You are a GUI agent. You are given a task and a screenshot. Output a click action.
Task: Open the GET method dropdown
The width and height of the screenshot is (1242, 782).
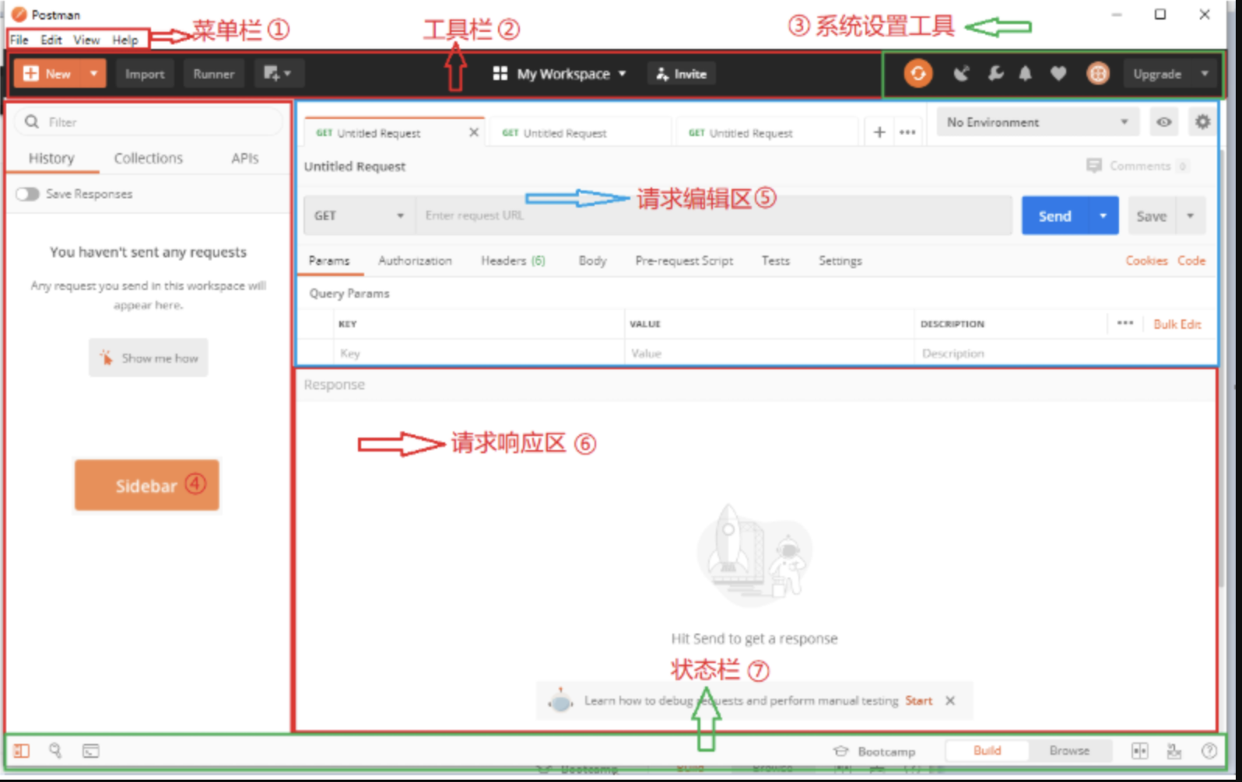tap(360, 215)
